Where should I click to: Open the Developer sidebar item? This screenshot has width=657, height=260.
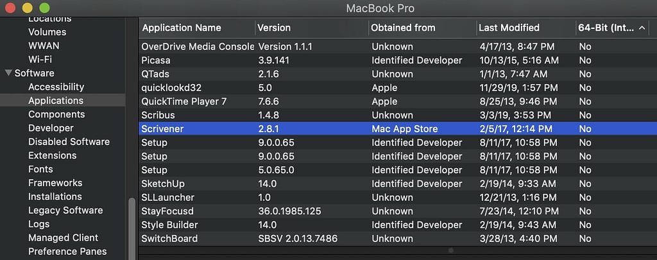(51, 128)
